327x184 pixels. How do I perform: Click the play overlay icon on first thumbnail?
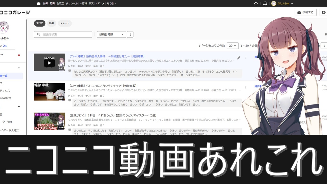pos(50,62)
